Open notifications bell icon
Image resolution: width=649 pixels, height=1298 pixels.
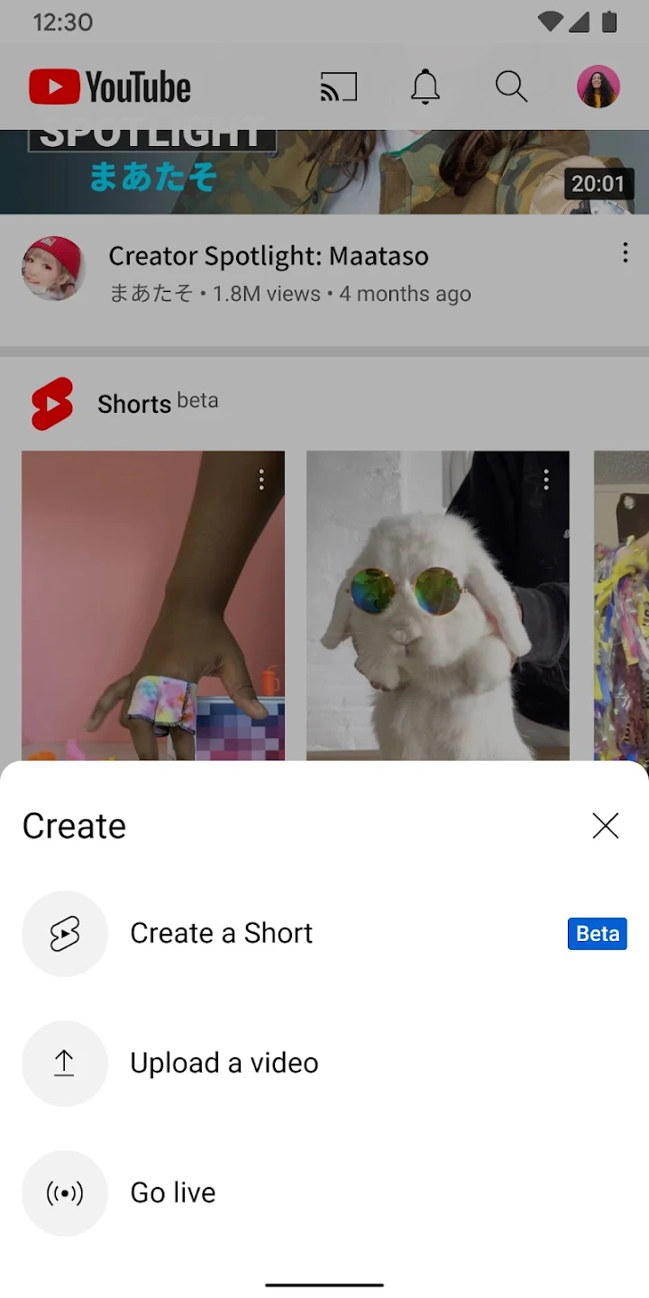click(425, 87)
